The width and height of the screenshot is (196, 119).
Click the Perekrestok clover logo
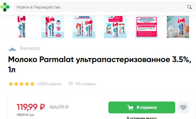coord(5,7)
